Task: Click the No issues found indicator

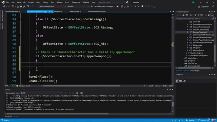Action: pyautogui.click(x=23, y=86)
